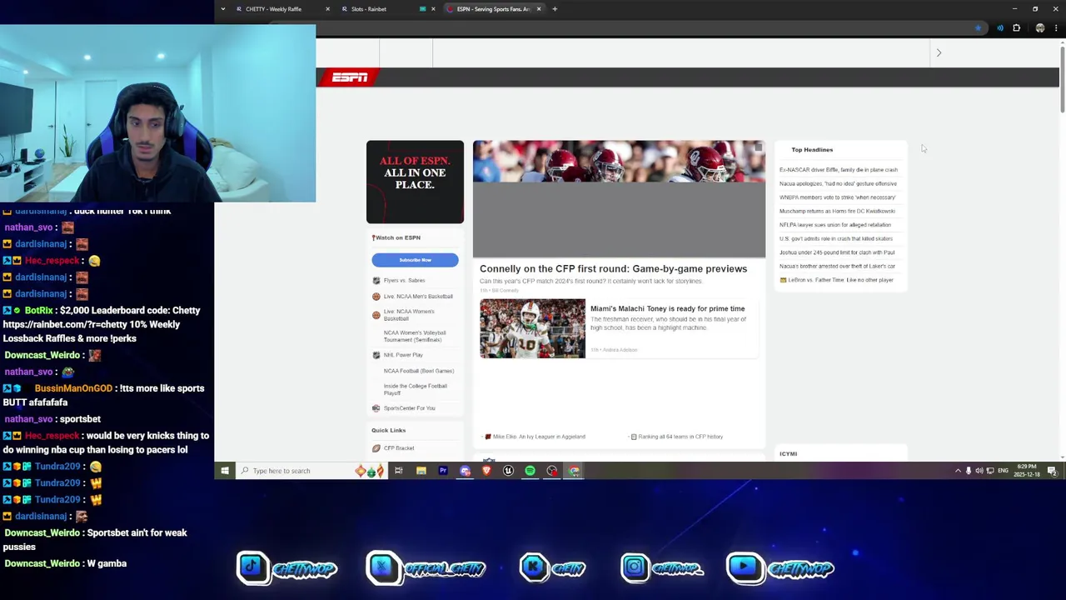Image resolution: width=1066 pixels, height=600 pixels.
Task: Open Mike Elko: An Ivy Leaguer in Aggieland
Action: tap(539, 437)
